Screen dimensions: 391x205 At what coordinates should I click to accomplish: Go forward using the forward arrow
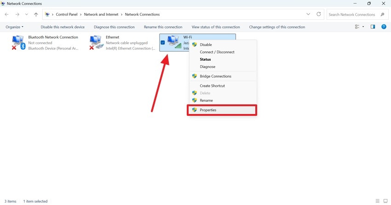(x=17, y=14)
